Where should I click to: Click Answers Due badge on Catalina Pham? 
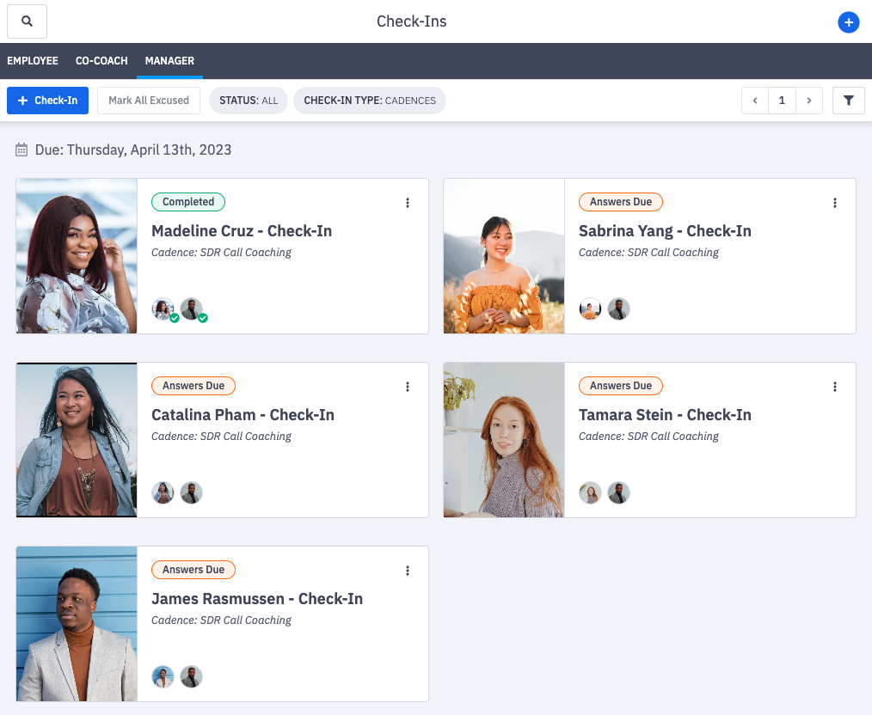[x=193, y=386]
